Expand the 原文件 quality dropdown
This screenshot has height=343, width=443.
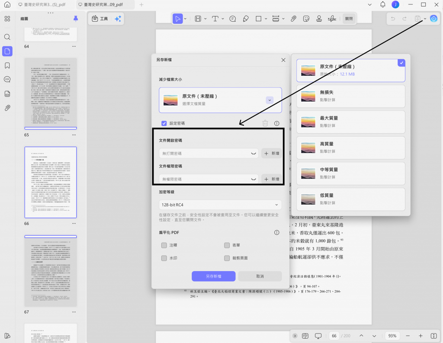(x=270, y=100)
